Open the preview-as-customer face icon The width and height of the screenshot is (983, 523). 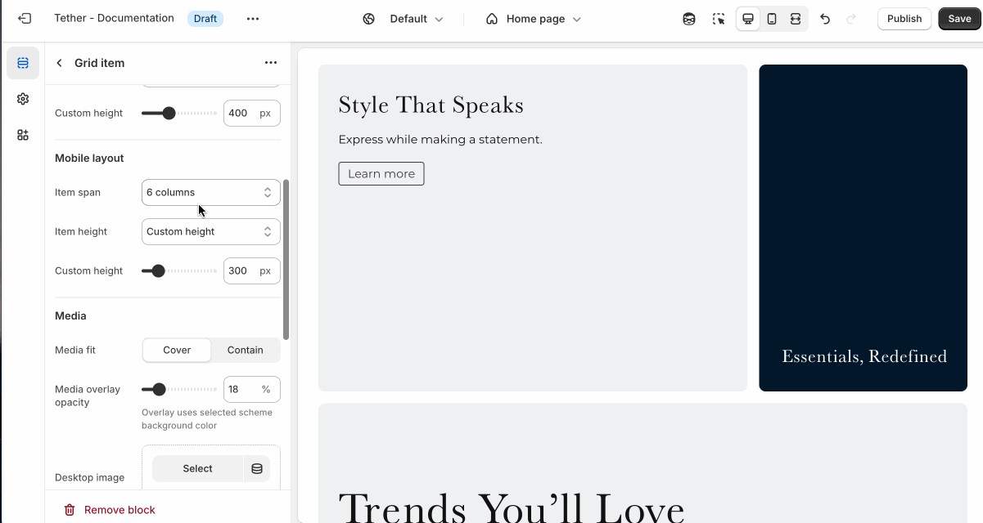click(689, 19)
